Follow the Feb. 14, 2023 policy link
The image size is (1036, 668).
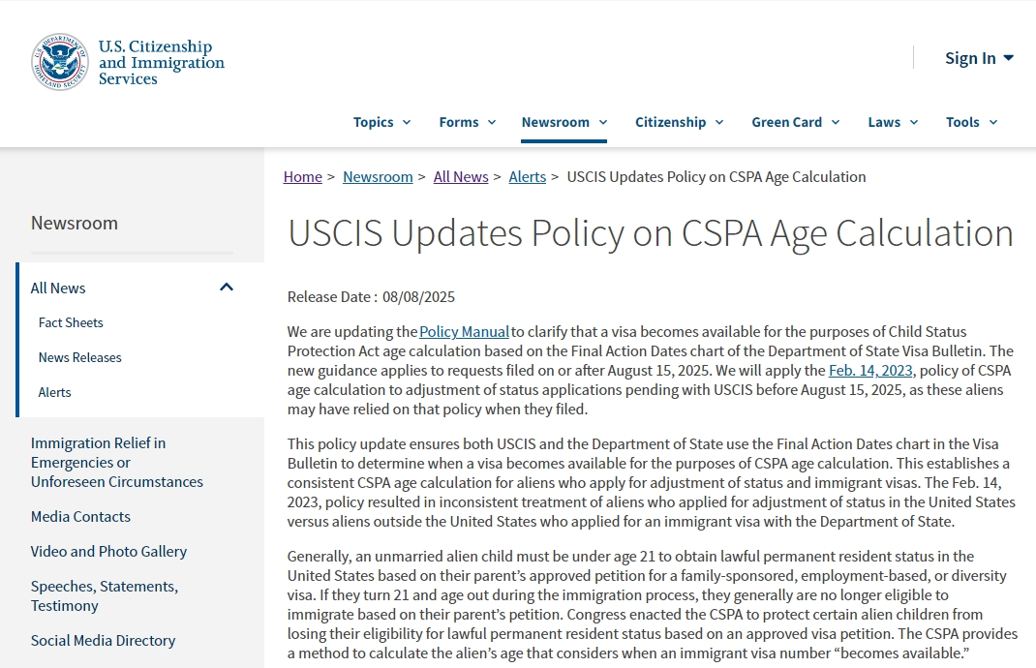click(870, 371)
